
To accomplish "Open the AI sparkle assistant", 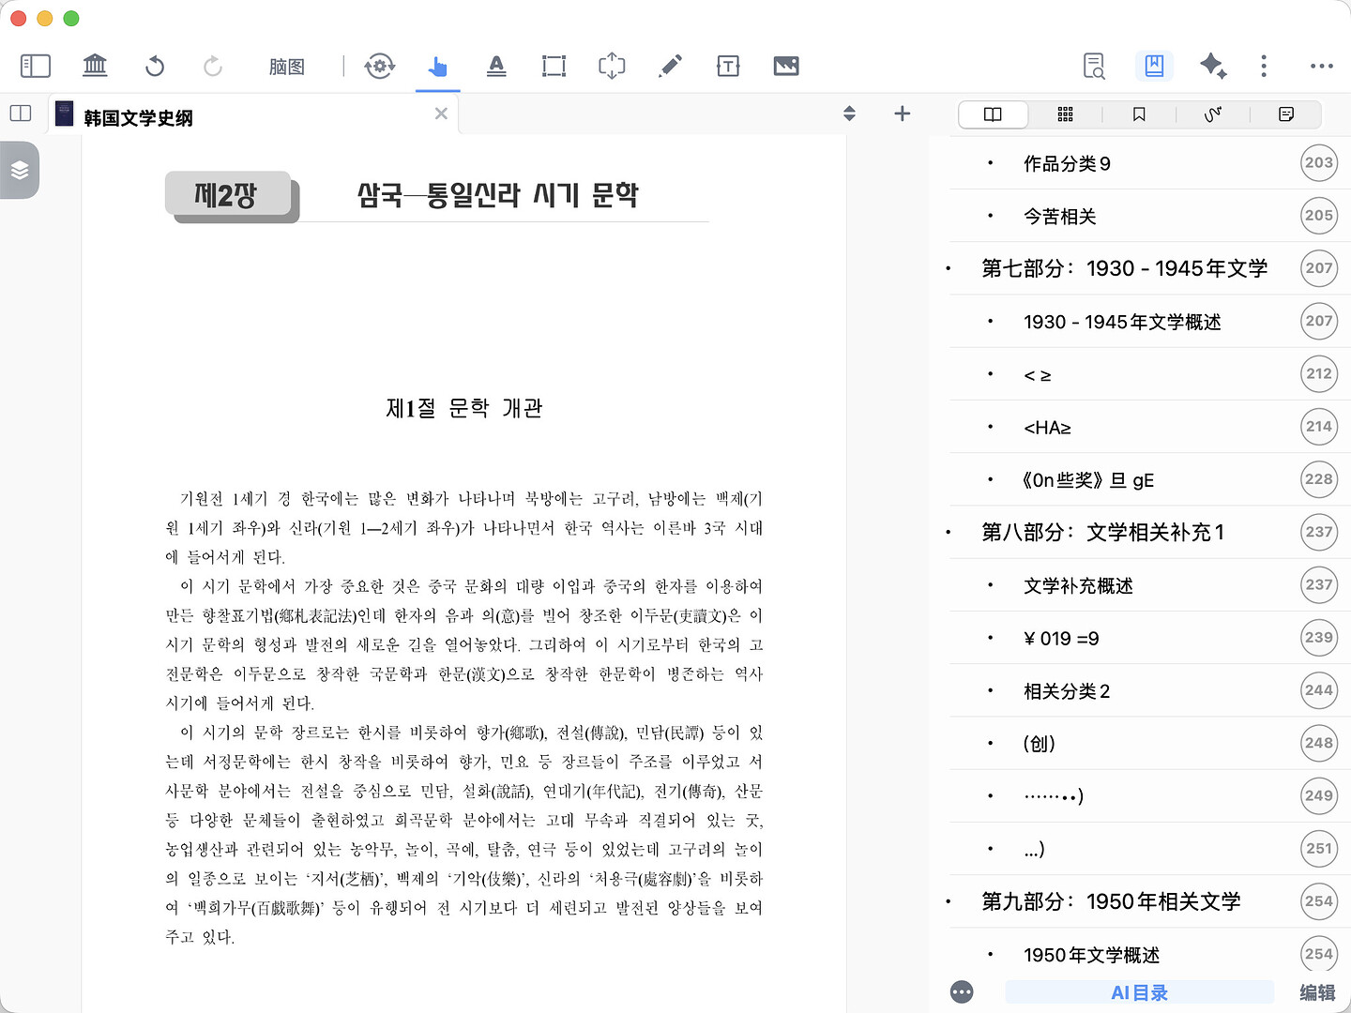I will [x=1212, y=66].
